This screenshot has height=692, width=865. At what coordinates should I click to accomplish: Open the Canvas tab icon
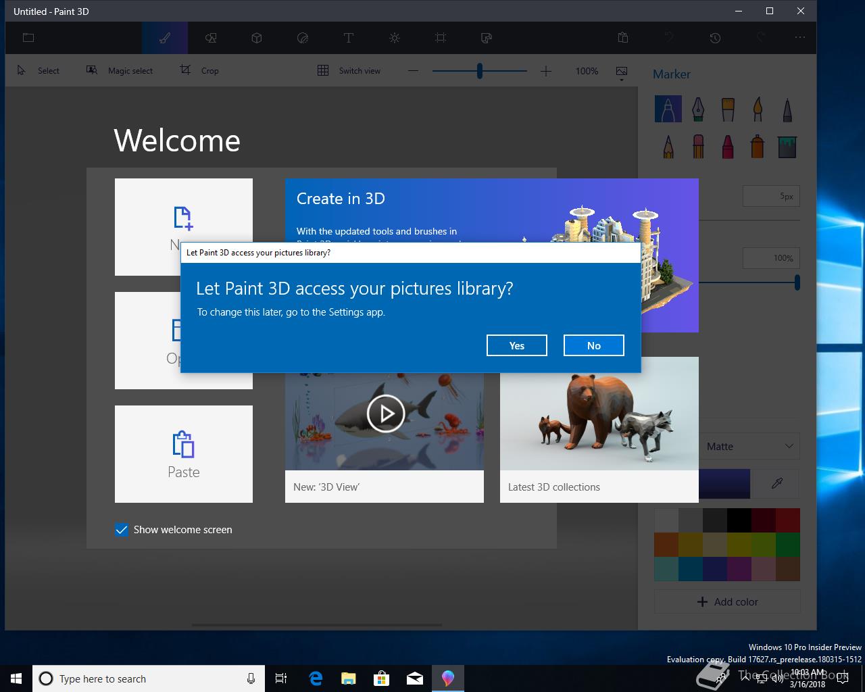(x=441, y=38)
